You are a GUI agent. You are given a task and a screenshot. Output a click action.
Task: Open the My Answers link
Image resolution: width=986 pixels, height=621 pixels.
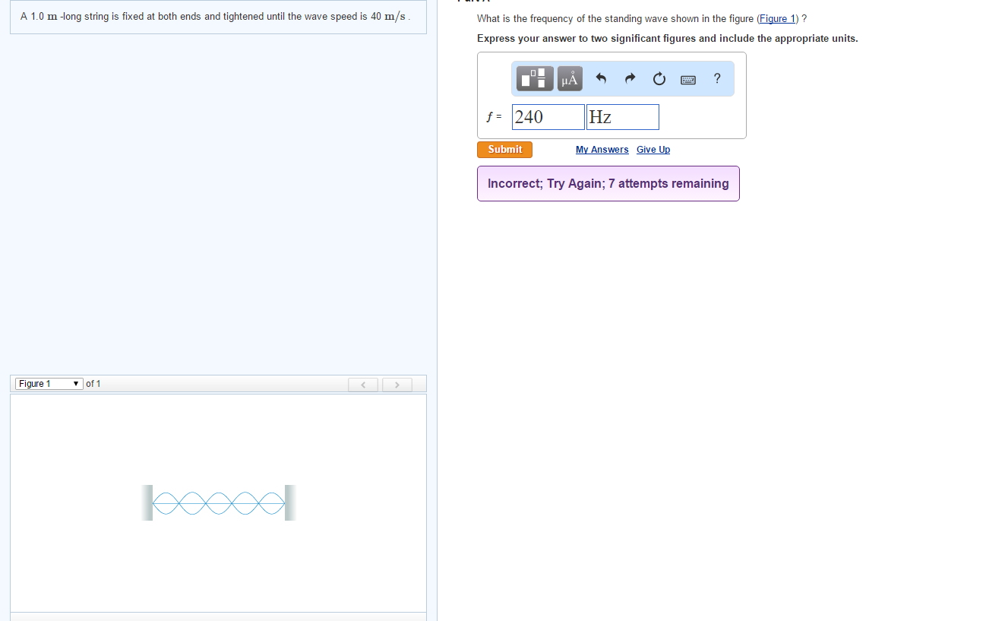(x=602, y=150)
